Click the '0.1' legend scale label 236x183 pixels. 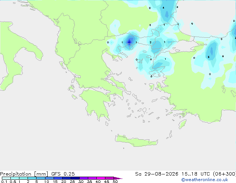pos(4,182)
